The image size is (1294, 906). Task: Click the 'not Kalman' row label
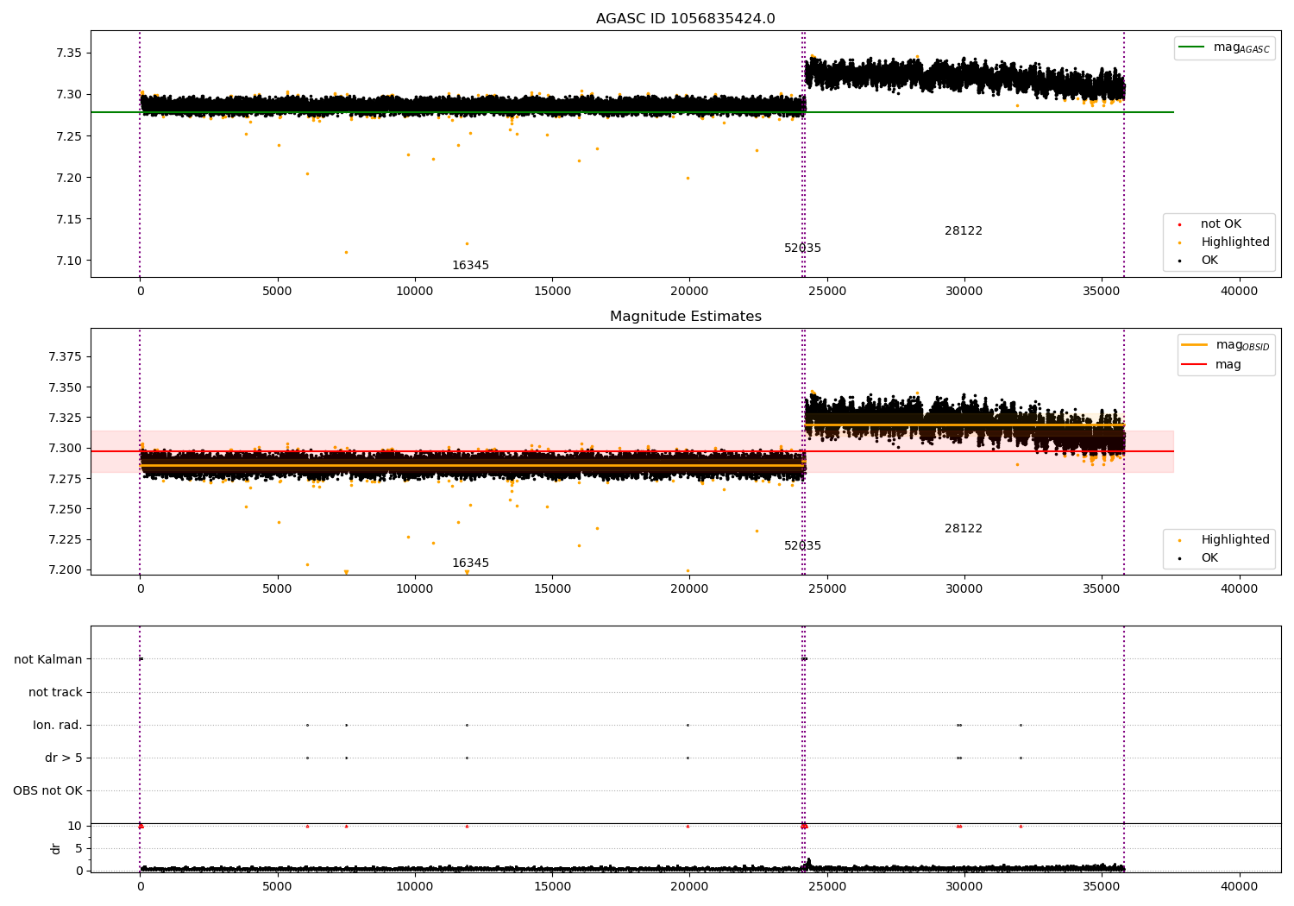coord(48,659)
